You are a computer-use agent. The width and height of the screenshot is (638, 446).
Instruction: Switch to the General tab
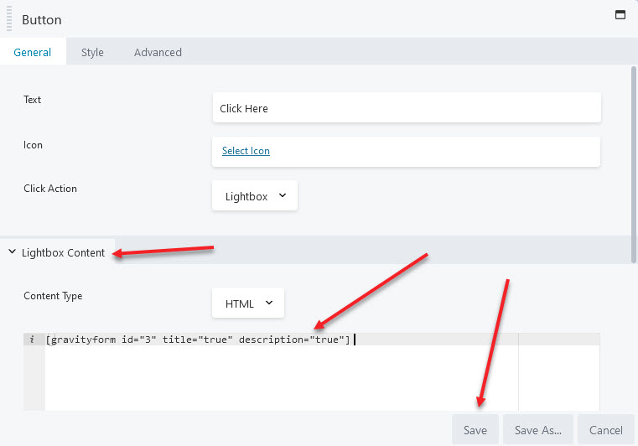pyautogui.click(x=33, y=52)
